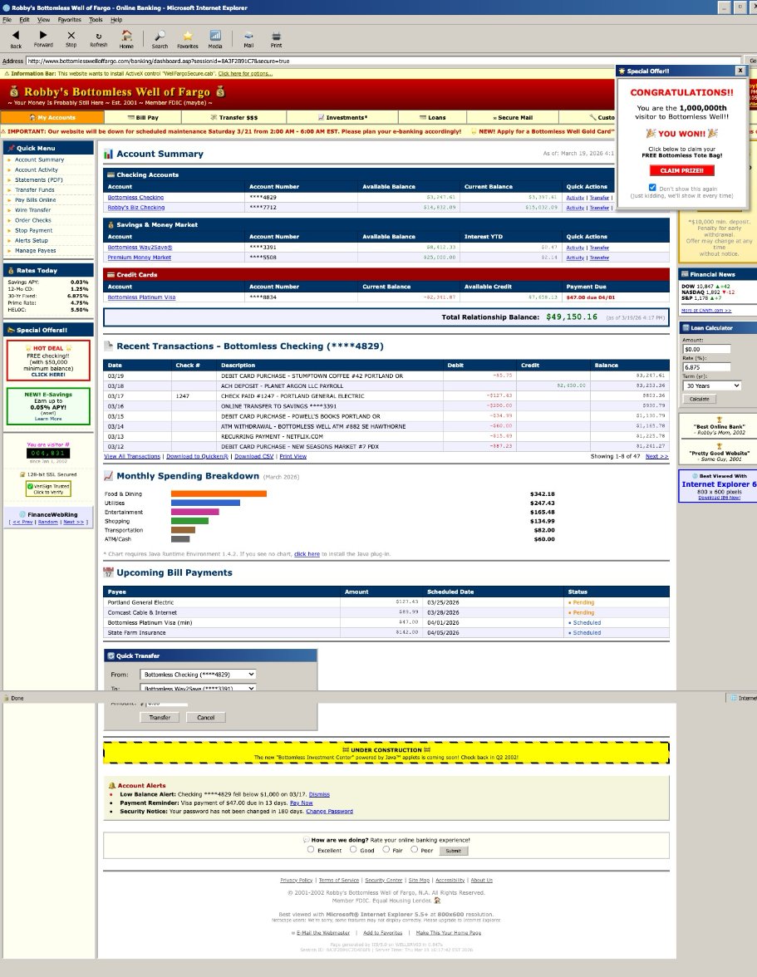Open the Media toolbar icon
Viewport: 757px width, 977px height.
(x=215, y=36)
